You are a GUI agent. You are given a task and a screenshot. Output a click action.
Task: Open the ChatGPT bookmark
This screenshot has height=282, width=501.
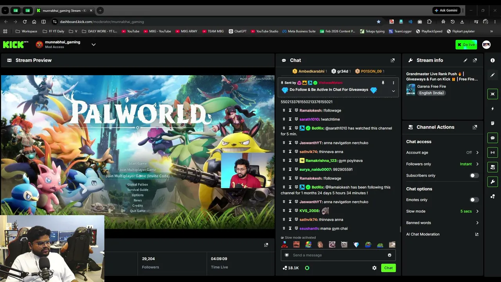[238, 31]
